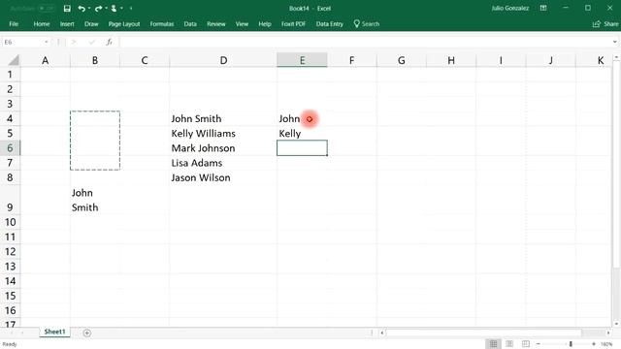Image resolution: width=621 pixels, height=349 pixels.
Task: Click the Save icon in quick access toolbar
Action: (x=67, y=9)
